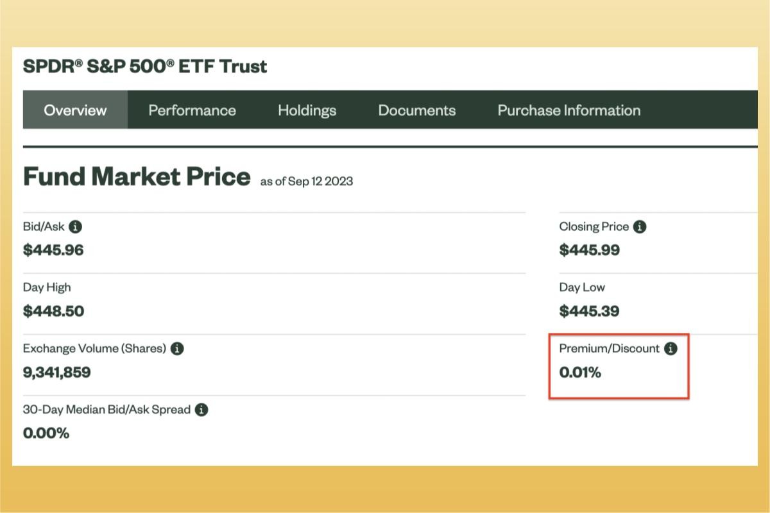Click the Day High value $448.50
Image resolution: width=770 pixels, height=513 pixels.
pyautogui.click(x=53, y=311)
